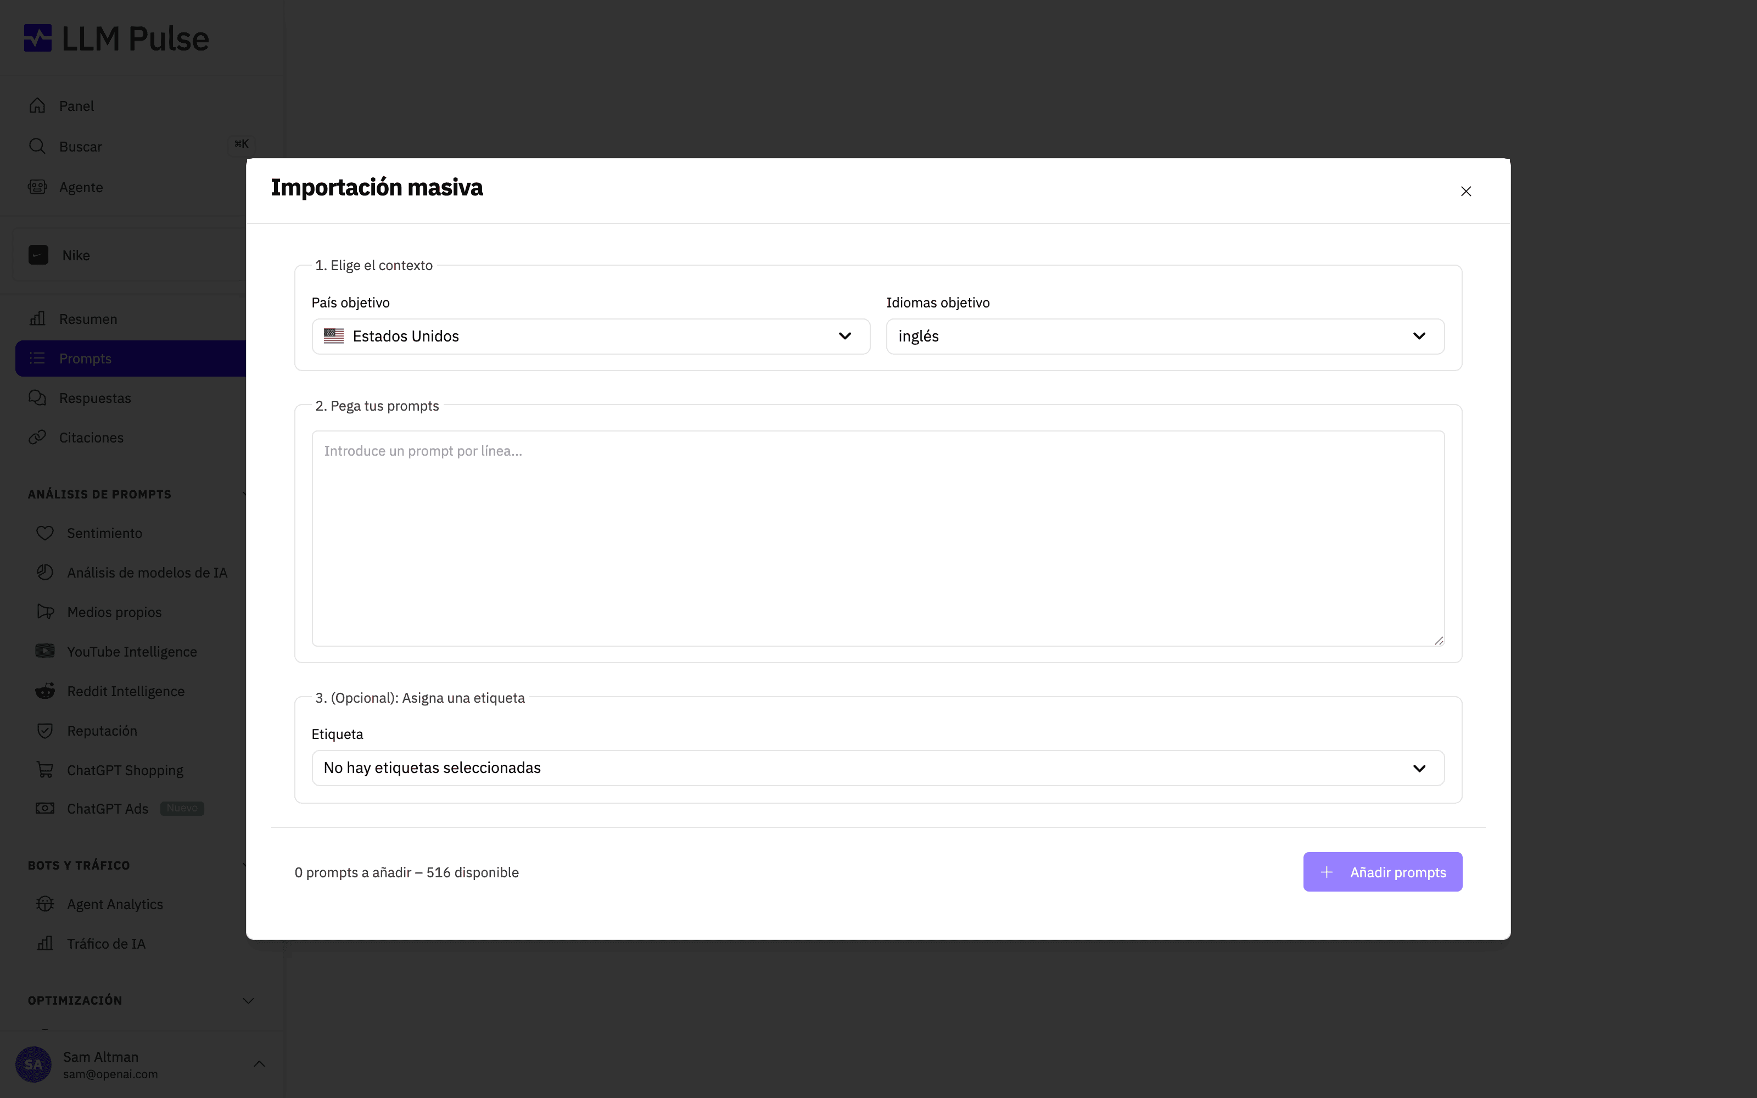Click the '3. (Opcional): Asigna una etiqueta' legend

[x=419, y=698]
